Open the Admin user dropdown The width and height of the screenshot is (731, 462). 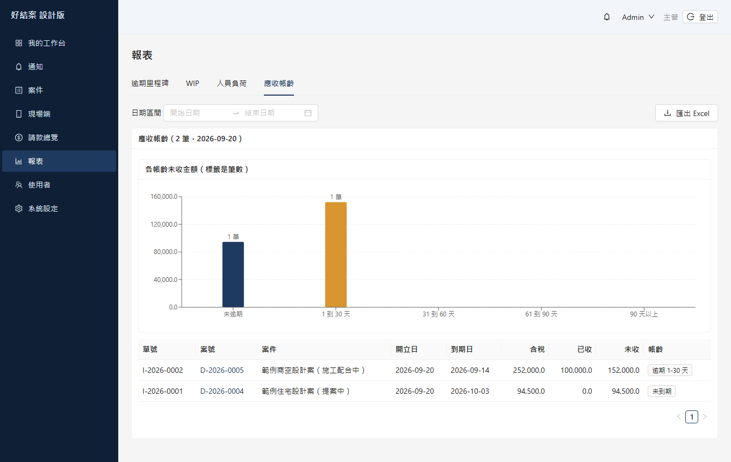point(638,17)
